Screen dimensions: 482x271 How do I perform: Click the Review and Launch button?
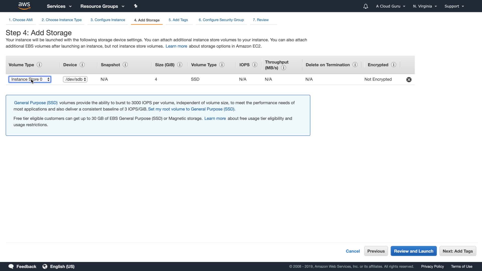point(413,251)
